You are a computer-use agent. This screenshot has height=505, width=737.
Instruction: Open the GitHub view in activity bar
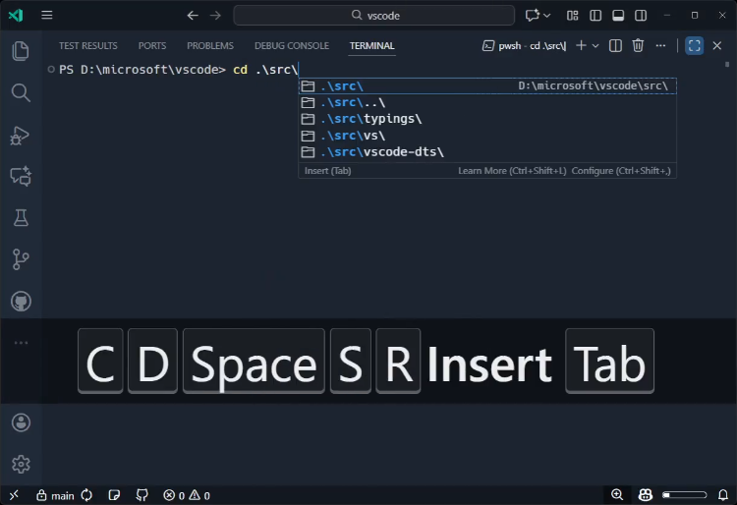(x=21, y=301)
